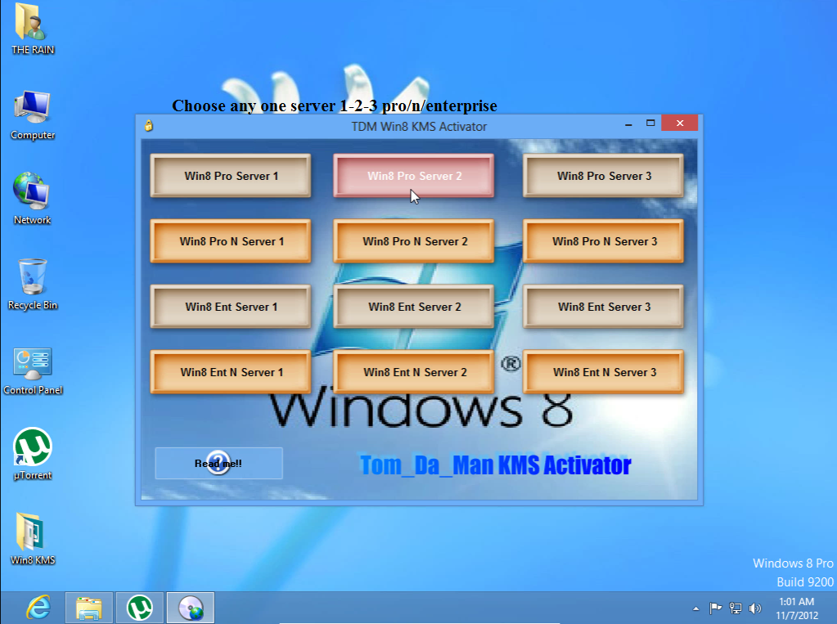Open network status tray icon
This screenshot has height=624, width=837.
coord(736,608)
